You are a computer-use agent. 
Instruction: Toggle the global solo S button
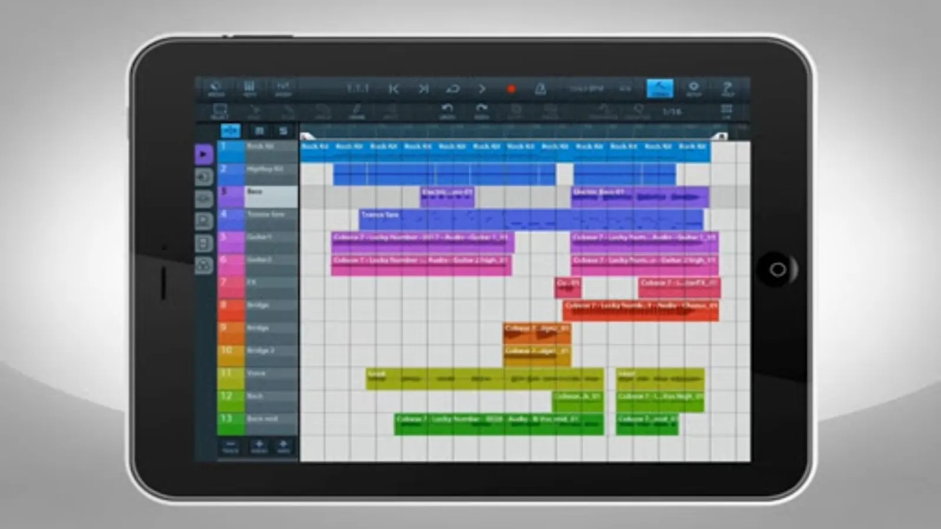point(283,130)
